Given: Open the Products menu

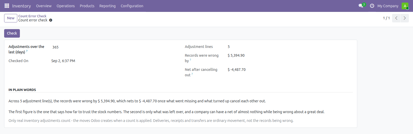Looking at the screenshot, I should pyautogui.click(x=87, y=6).
